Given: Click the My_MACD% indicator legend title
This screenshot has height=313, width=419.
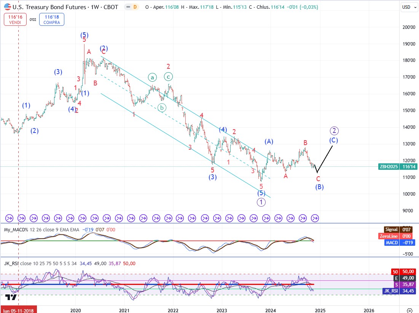Looking at the screenshot, I should point(16,229).
